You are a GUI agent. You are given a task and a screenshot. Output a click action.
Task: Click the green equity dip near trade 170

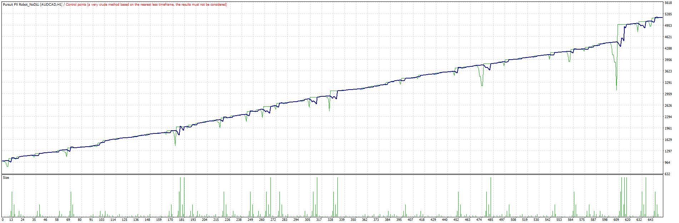click(x=175, y=144)
